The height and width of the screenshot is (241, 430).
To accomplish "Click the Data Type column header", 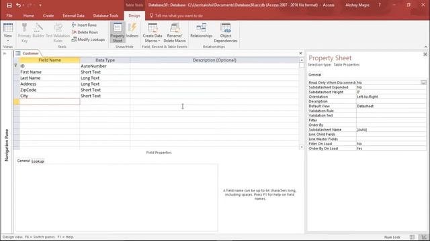I will point(105,60).
